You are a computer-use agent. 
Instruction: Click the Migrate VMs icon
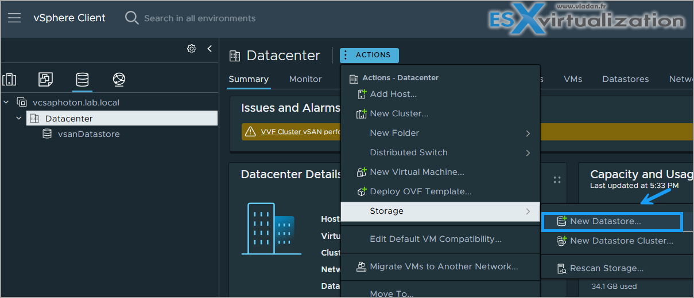click(362, 266)
